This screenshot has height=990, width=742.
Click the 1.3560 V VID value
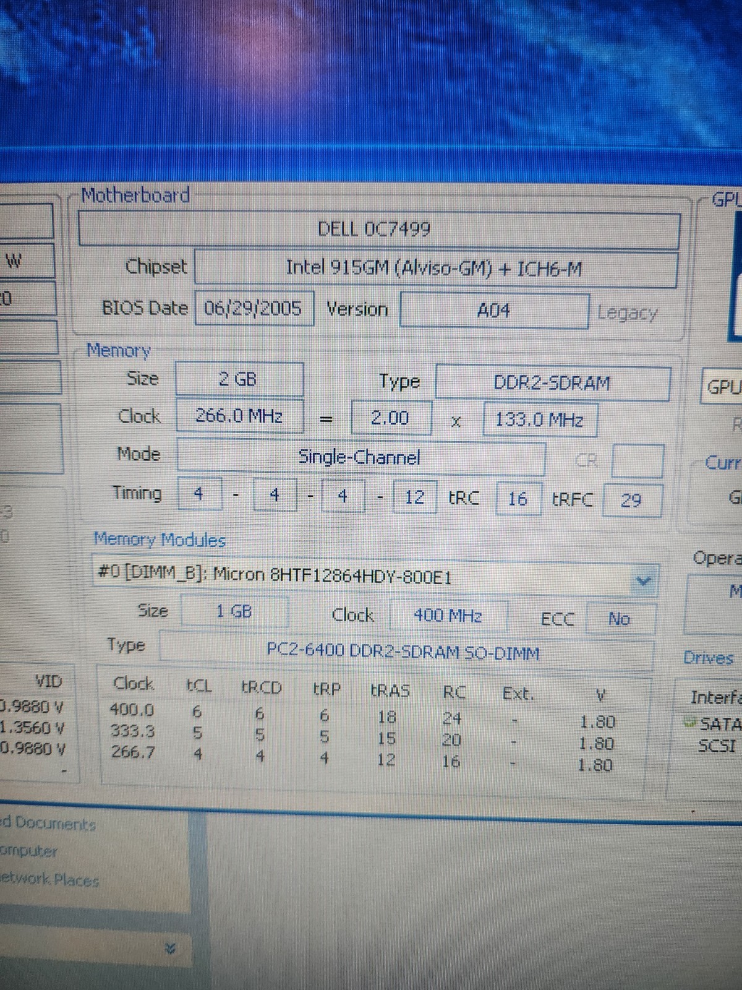32,727
